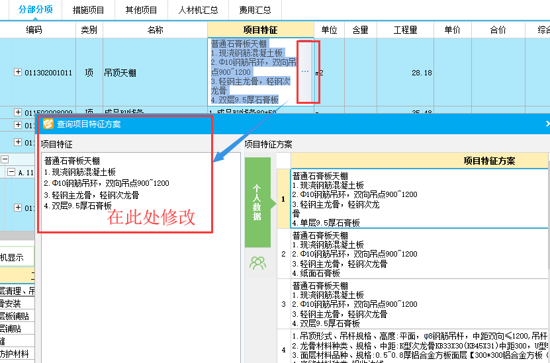
Task: Click row number 1 in scheme list
Action: click(283, 199)
